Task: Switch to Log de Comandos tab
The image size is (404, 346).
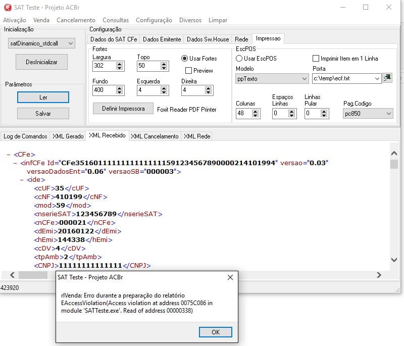Action: click(25, 136)
